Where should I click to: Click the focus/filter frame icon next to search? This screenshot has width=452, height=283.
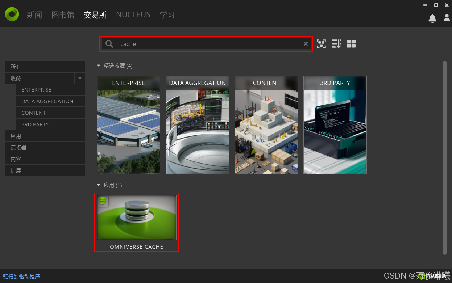click(321, 44)
